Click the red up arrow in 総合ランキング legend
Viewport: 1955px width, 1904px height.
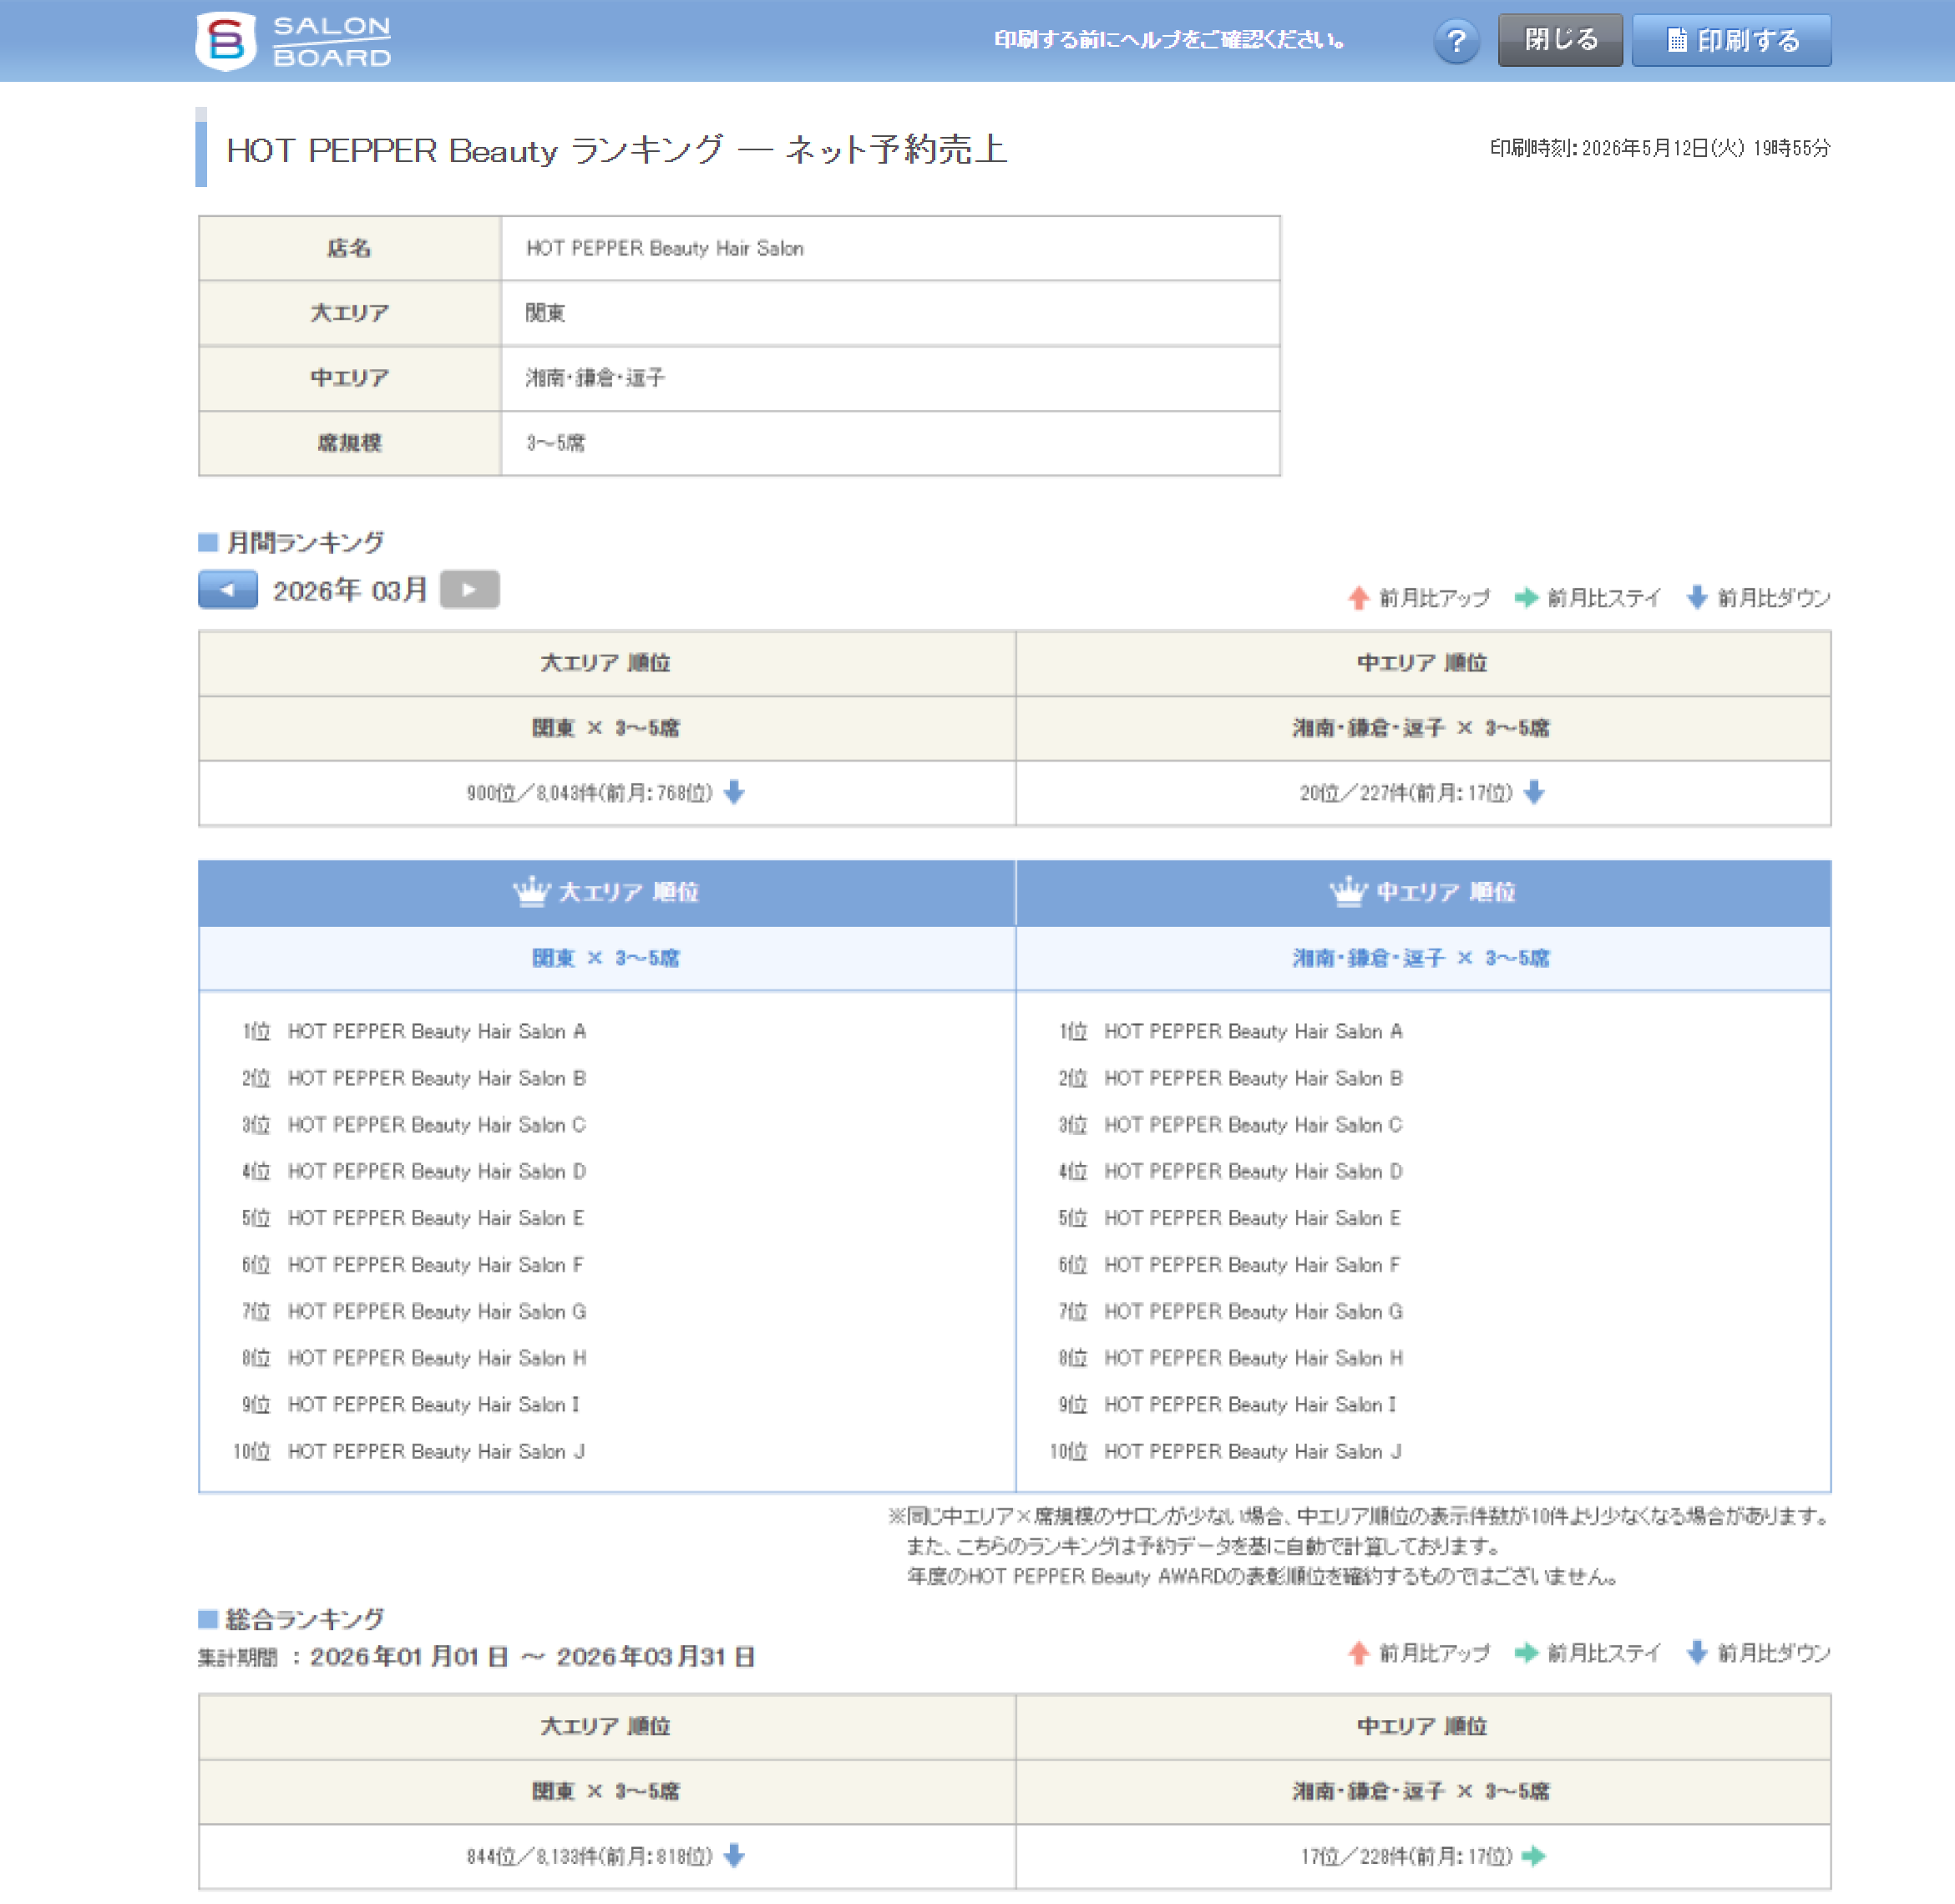coord(1358,1653)
